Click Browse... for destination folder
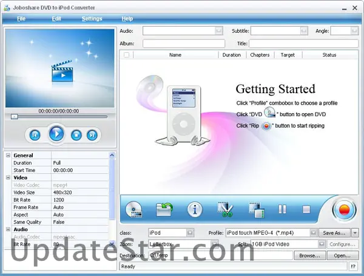The image size is (364, 276). [309, 255]
